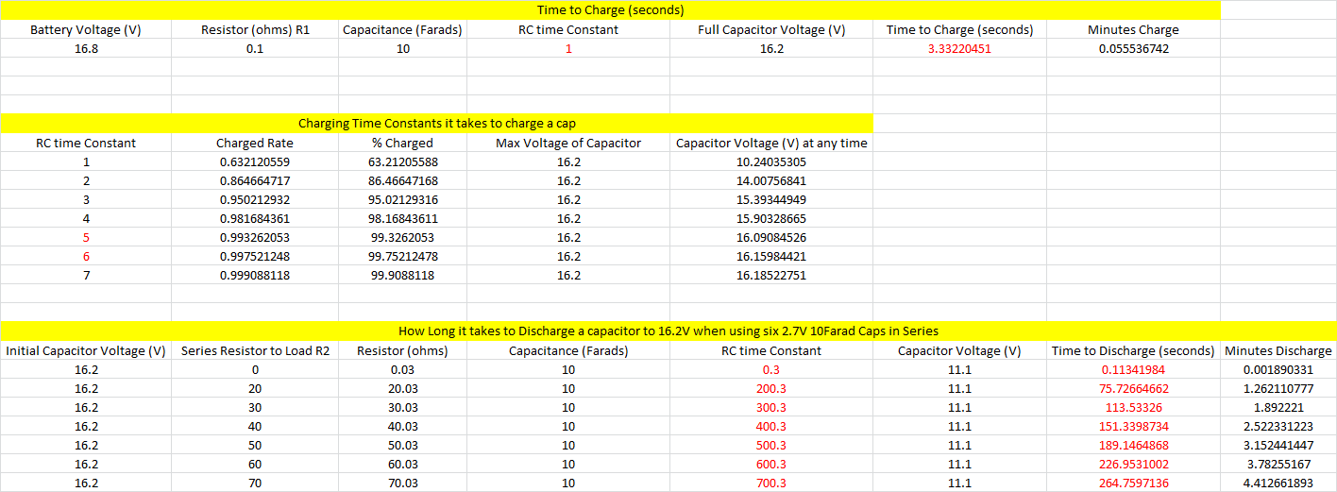Select the Resistor R1 value 0.1

[x=255, y=48]
